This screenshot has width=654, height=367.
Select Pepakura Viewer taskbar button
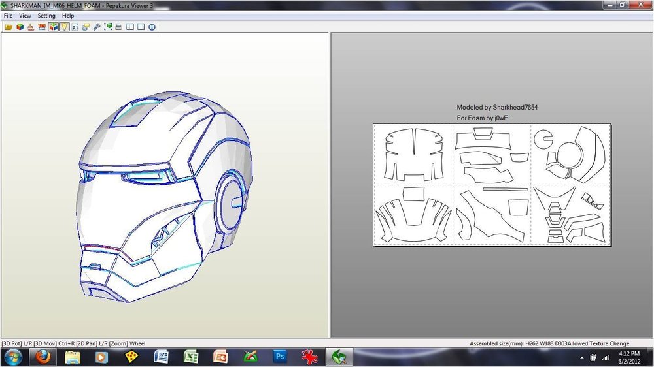pos(339,357)
